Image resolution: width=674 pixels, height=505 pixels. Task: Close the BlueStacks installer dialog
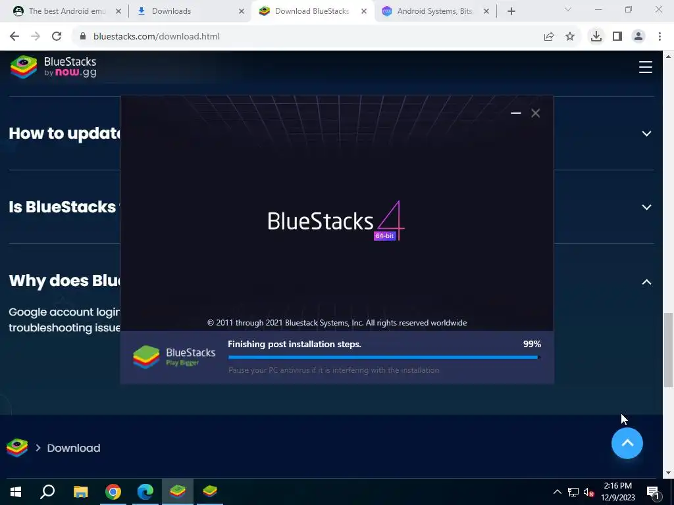[536, 113]
